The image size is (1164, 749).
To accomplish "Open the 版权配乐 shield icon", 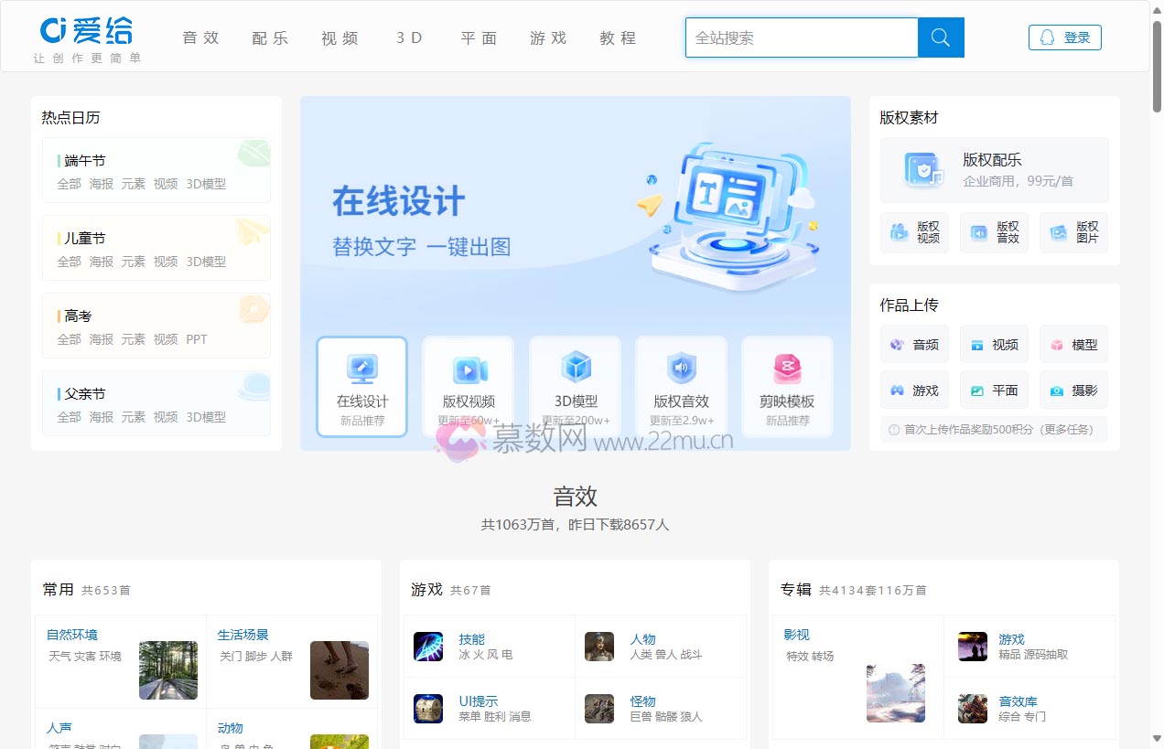I will [923, 170].
